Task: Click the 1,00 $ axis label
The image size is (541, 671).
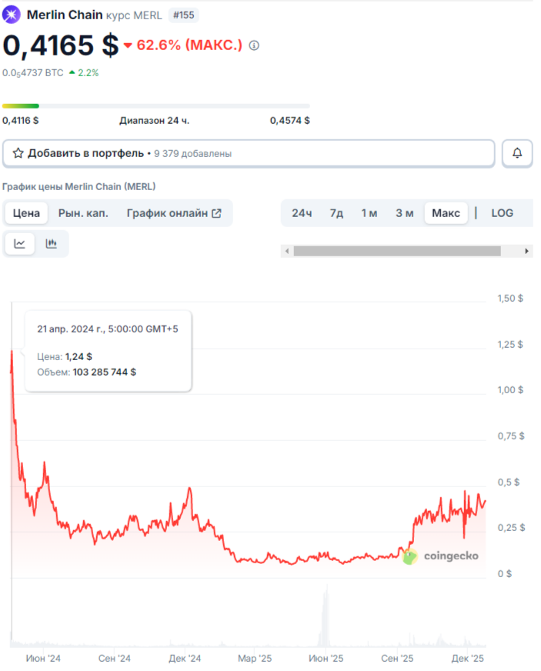Action: point(510,390)
